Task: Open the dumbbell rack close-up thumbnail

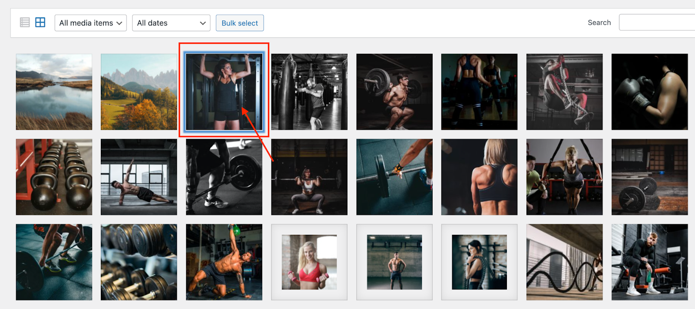Action: click(x=139, y=262)
